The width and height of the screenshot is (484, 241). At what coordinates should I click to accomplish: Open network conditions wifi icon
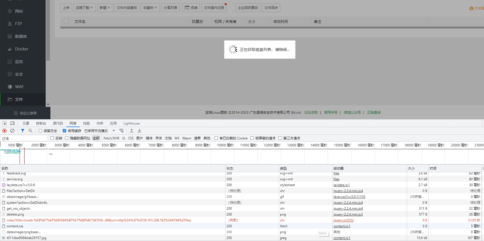tap(121, 131)
